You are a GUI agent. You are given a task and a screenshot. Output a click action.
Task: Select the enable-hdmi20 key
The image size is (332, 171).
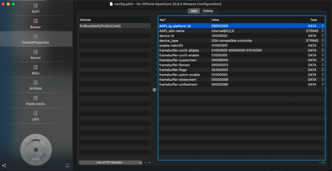tap(171, 45)
